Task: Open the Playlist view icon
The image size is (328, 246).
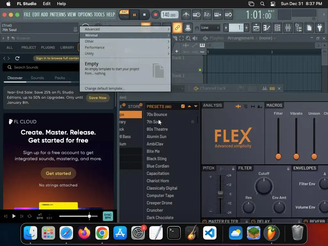Action: [x=256, y=28]
